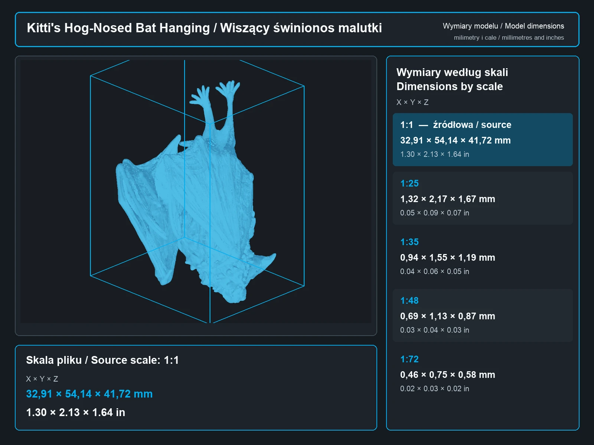Select the 1:1 source scale card
594x445 pixels.
pos(483,139)
